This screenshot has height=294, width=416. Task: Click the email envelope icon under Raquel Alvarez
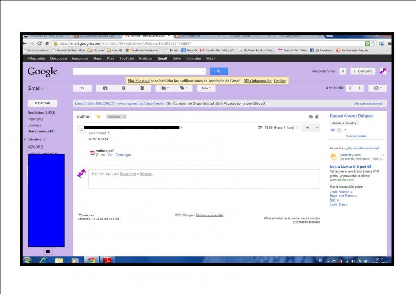pyautogui.click(x=339, y=130)
